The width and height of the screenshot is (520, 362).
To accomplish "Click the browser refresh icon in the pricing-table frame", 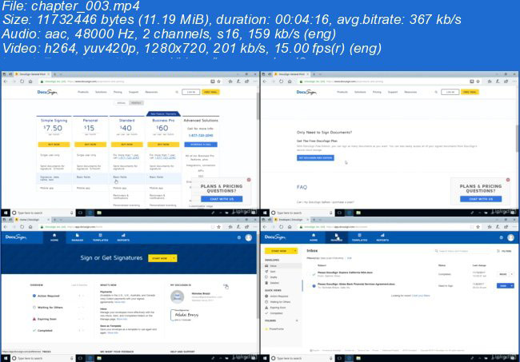I will point(22,82).
